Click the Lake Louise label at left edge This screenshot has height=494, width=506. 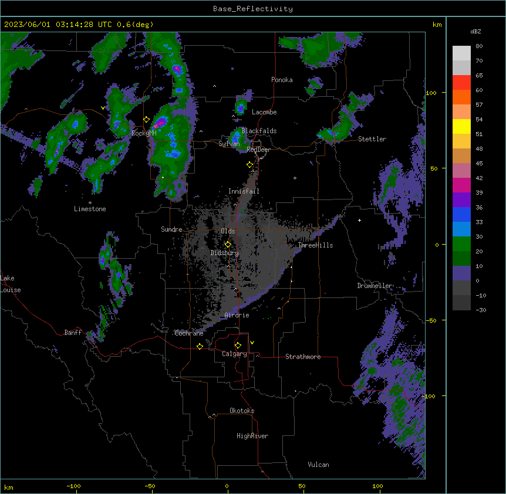point(11,284)
